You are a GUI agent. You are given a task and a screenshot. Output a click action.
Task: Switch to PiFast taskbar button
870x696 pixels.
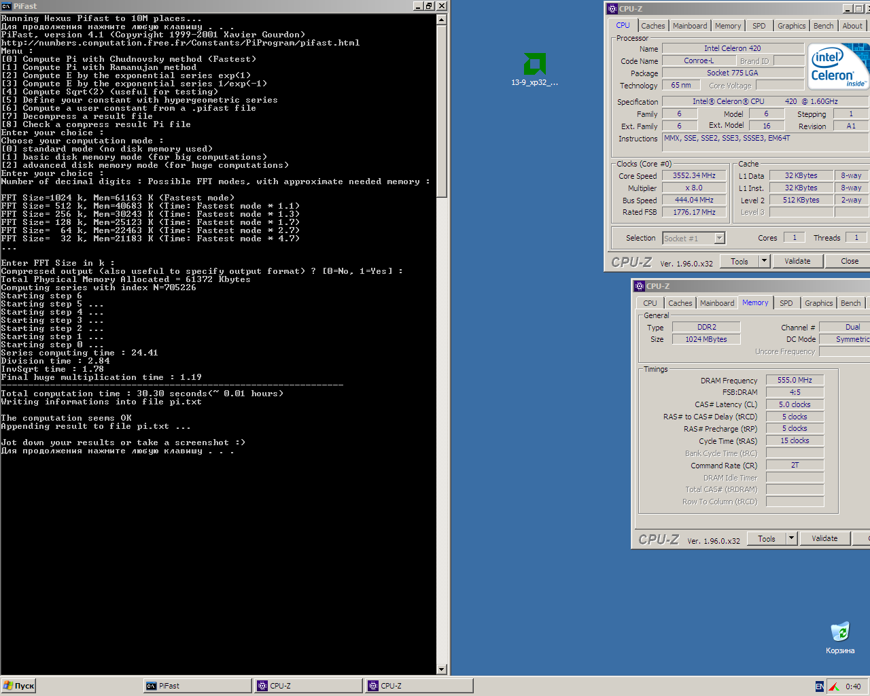(x=197, y=686)
